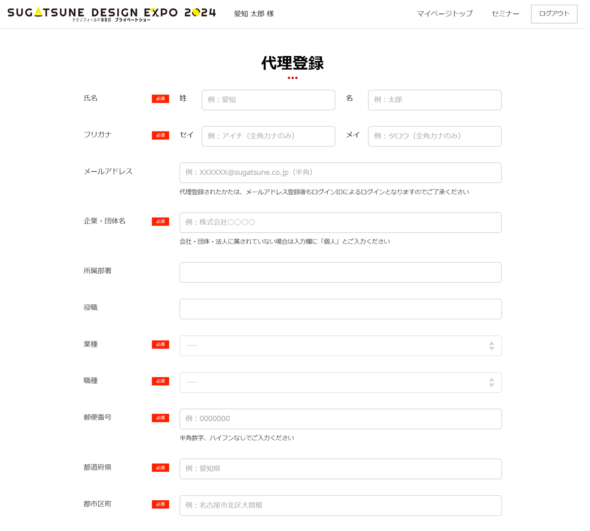The image size is (590, 531).
Task: Click the 企業・団体名 input field
Action: [x=340, y=222]
